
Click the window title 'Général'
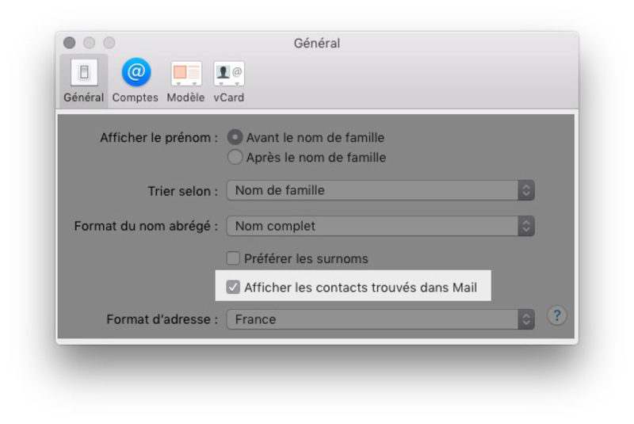pos(316,44)
